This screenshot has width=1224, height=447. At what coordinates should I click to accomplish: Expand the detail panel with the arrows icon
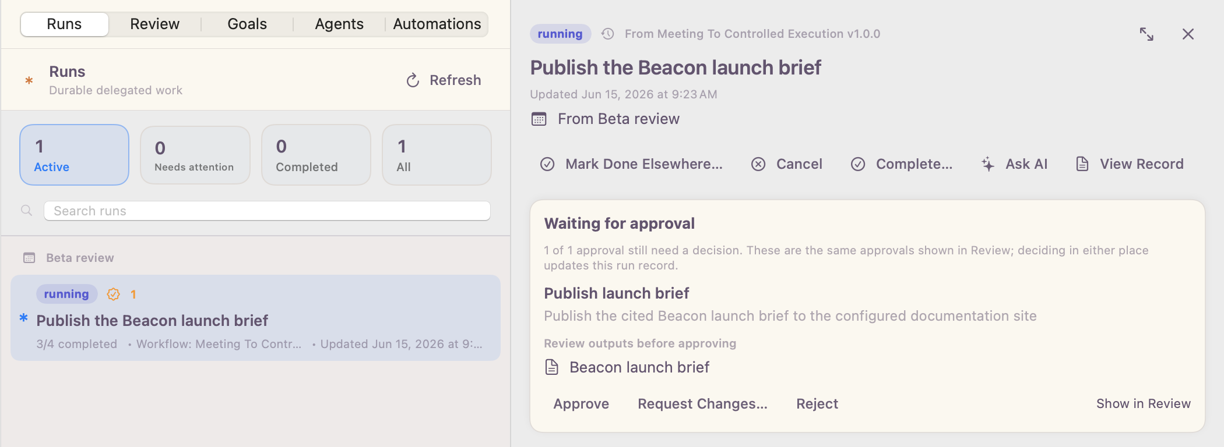point(1146,34)
